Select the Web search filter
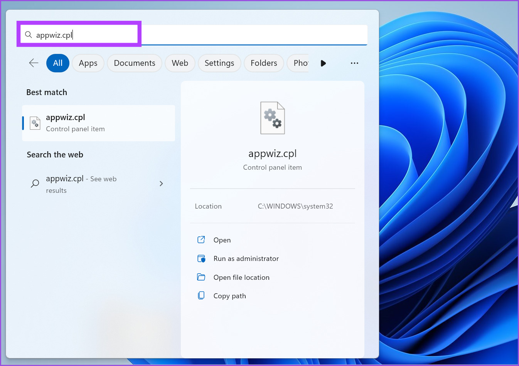The width and height of the screenshot is (519, 366). pyautogui.click(x=180, y=63)
